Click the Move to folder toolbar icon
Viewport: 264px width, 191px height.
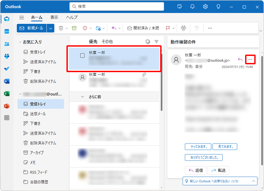pyautogui.click(x=98, y=28)
